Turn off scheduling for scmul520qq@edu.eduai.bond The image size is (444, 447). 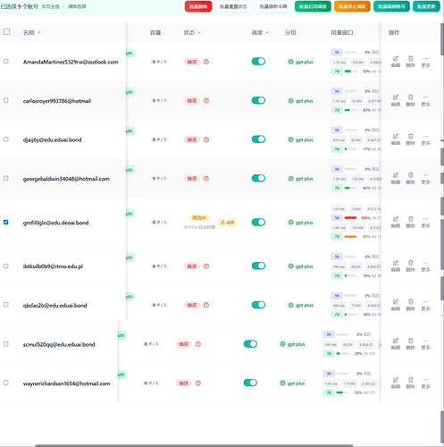[250, 344]
